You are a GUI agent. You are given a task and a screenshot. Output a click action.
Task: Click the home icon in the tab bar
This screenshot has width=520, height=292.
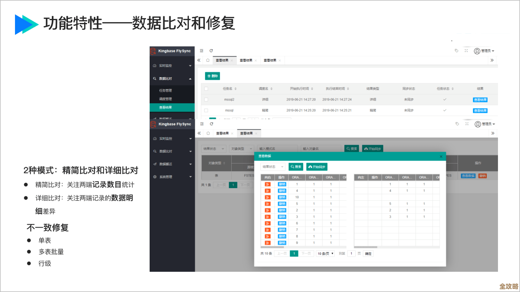point(208,60)
